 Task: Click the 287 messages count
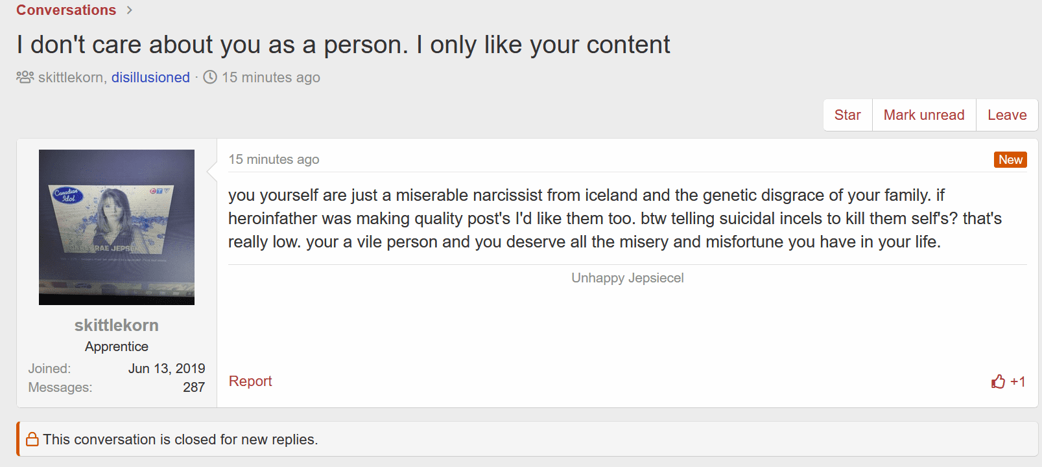tap(194, 387)
